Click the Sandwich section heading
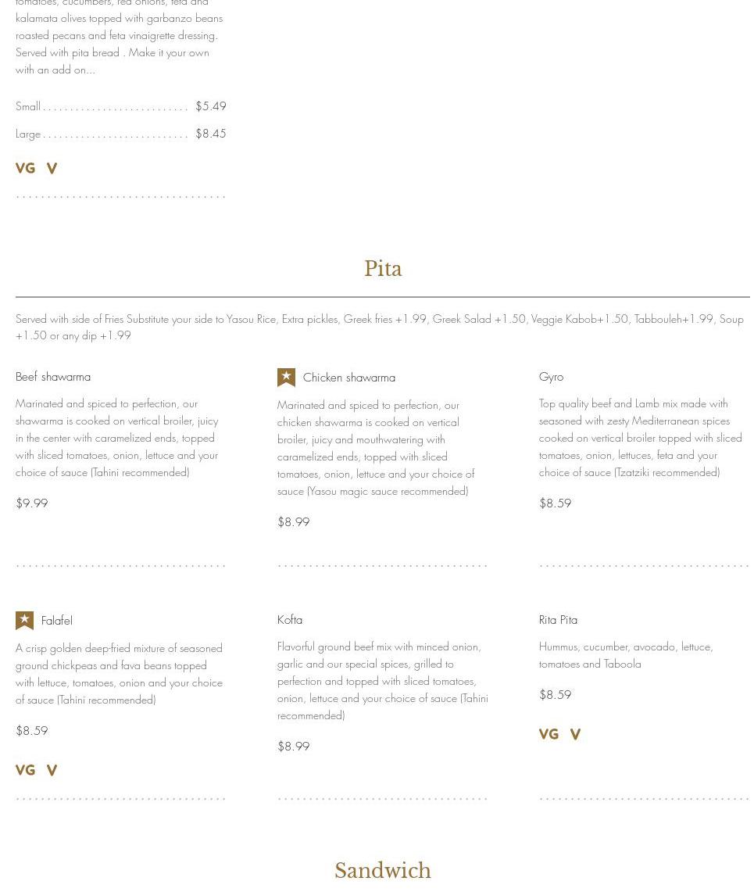 pos(383,871)
